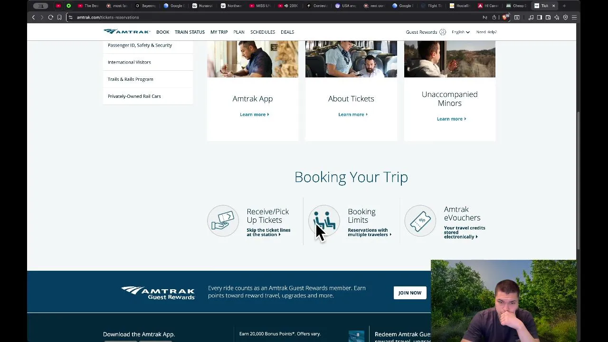Bookmark this page using the bookmark icon
This screenshot has height=342, width=608.
pos(59,18)
